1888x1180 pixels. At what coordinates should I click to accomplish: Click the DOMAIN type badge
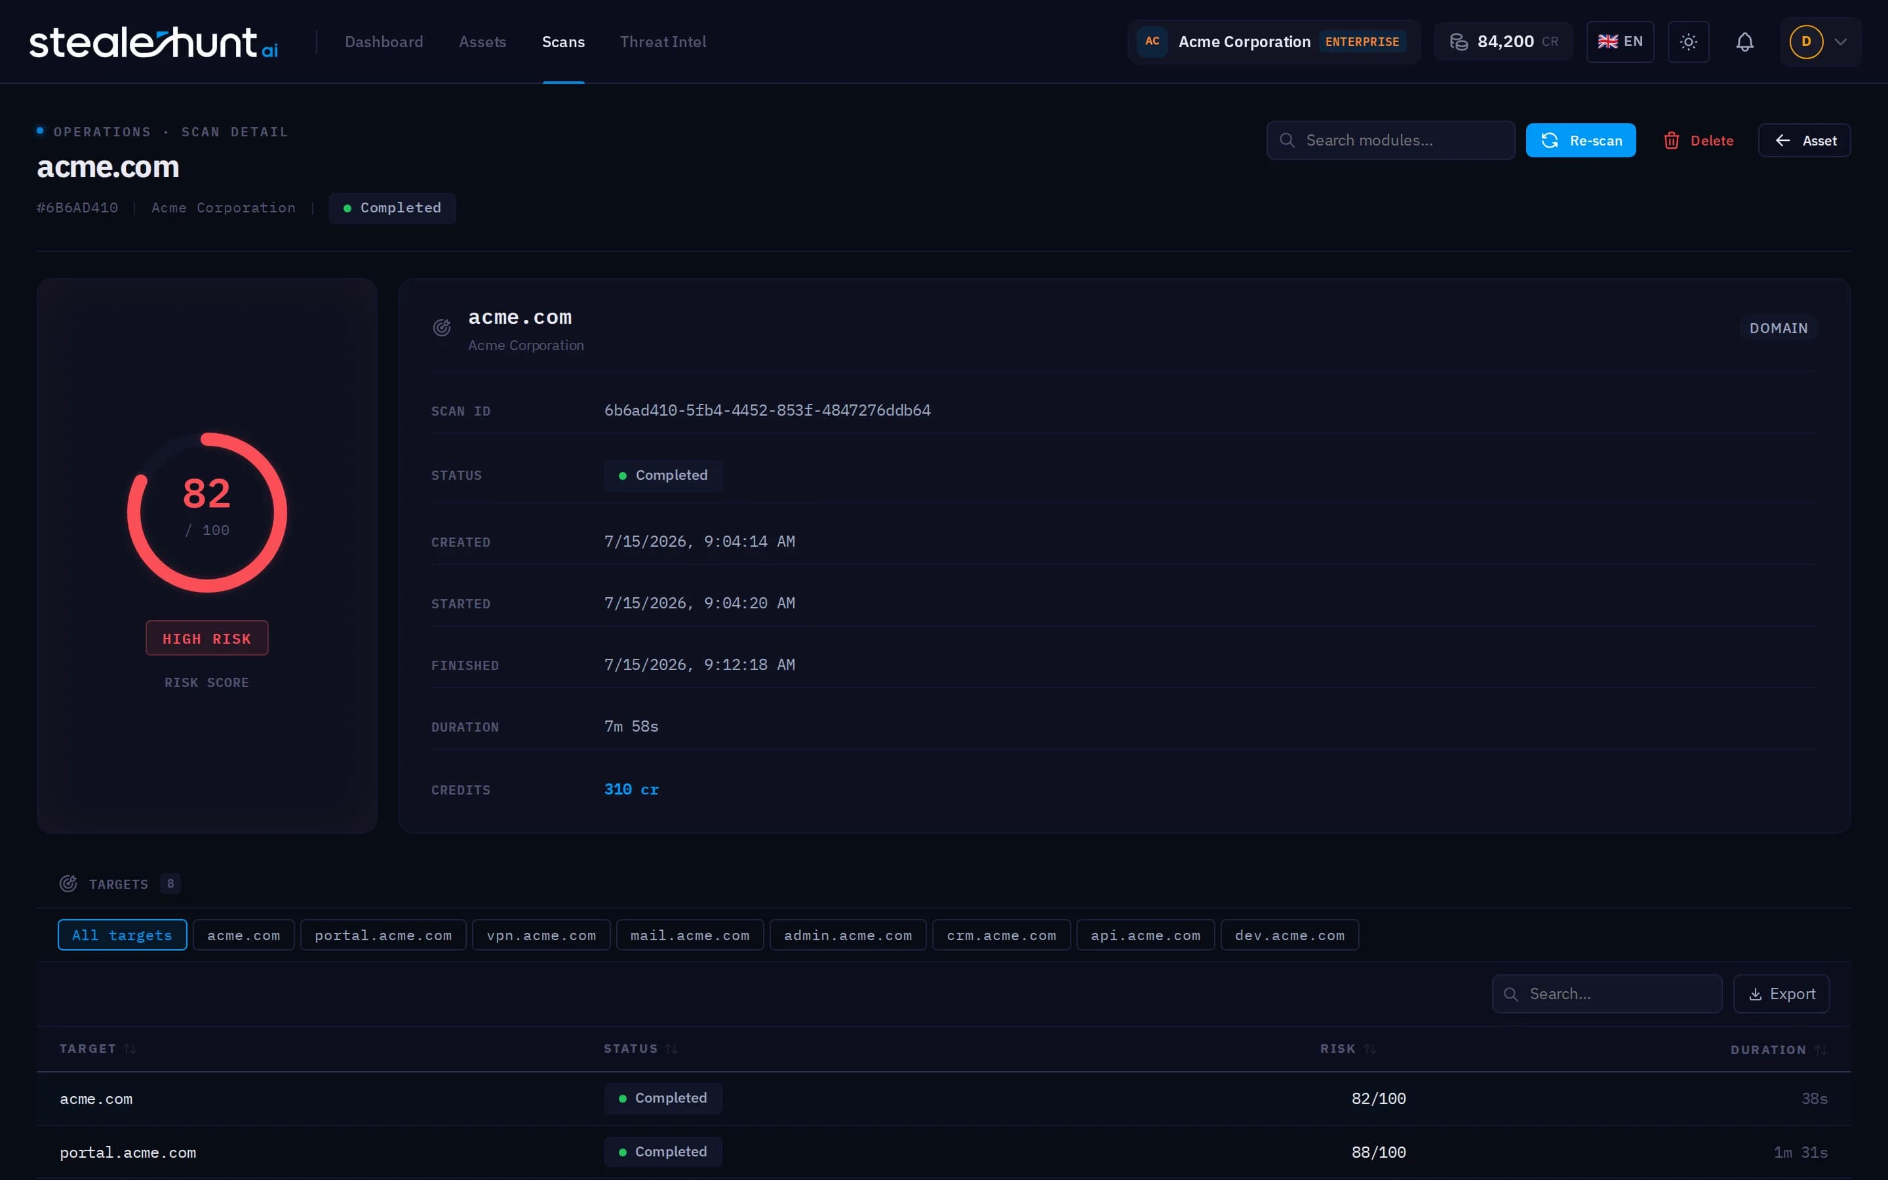click(x=1778, y=328)
